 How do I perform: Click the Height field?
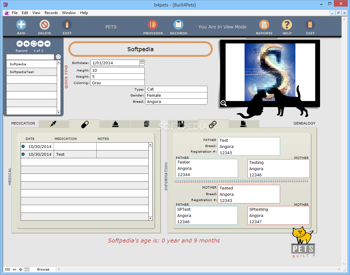117,70
